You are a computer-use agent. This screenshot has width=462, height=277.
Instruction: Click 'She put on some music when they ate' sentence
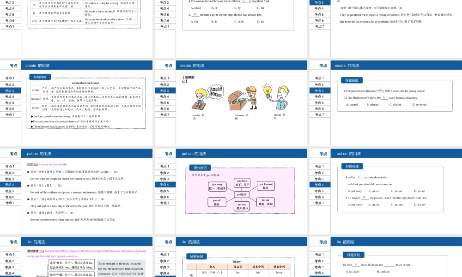click(x=73, y=220)
